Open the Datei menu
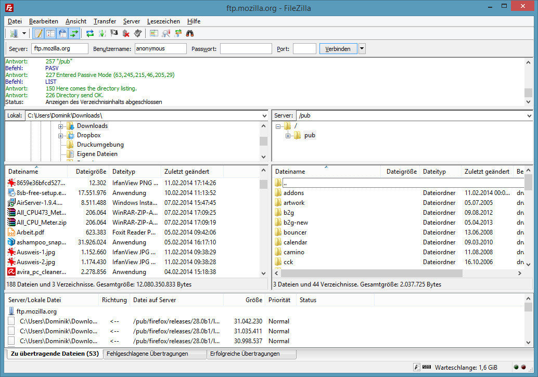This screenshot has height=377, width=538. point(15,21)
